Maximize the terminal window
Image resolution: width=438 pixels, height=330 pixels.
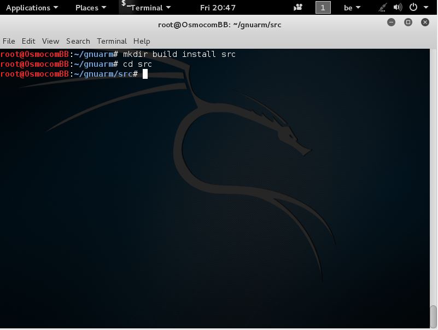pyautogui.click(x=408, y=22)
